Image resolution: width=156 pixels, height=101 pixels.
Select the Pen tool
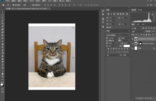click(2, 68)
